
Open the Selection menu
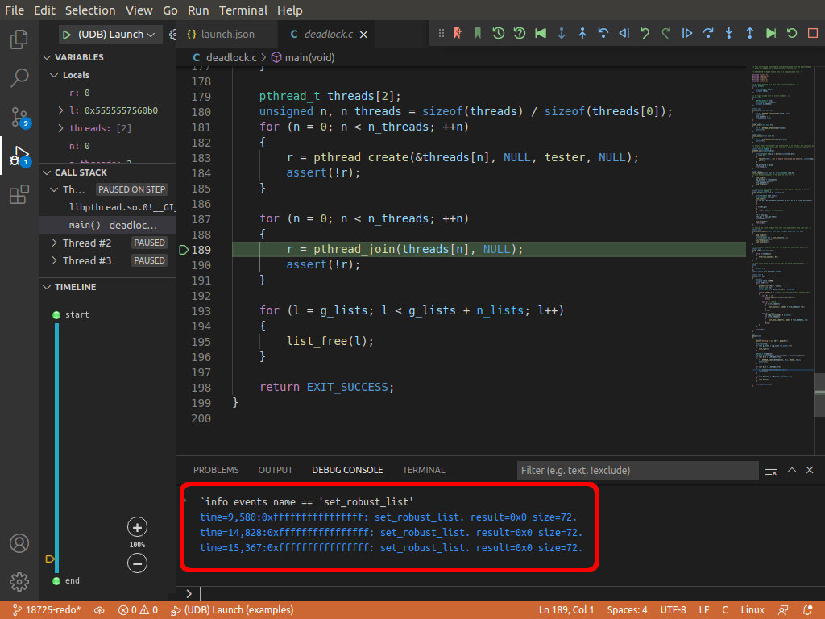click(x=90, y=10)
